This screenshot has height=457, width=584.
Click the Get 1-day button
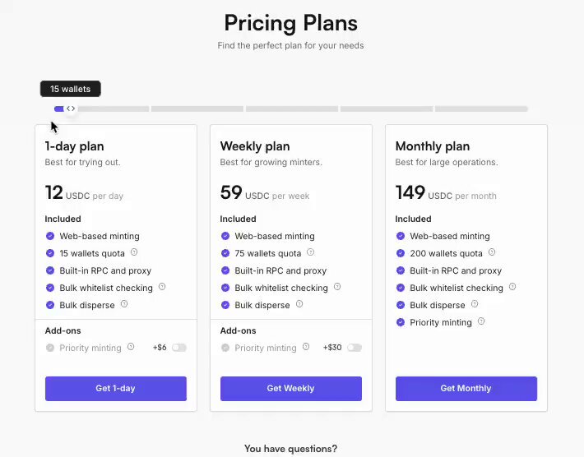click(116, 389)
